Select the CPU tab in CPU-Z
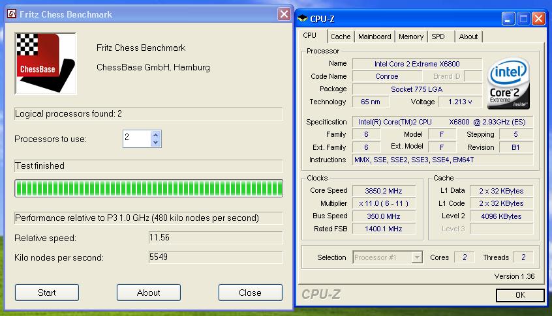 (x=310, y=35)
